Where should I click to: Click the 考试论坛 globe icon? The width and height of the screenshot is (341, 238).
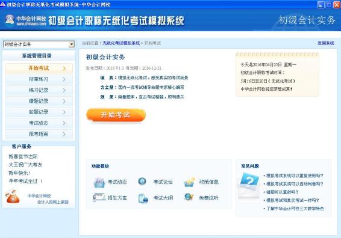(x=142, y=181)
